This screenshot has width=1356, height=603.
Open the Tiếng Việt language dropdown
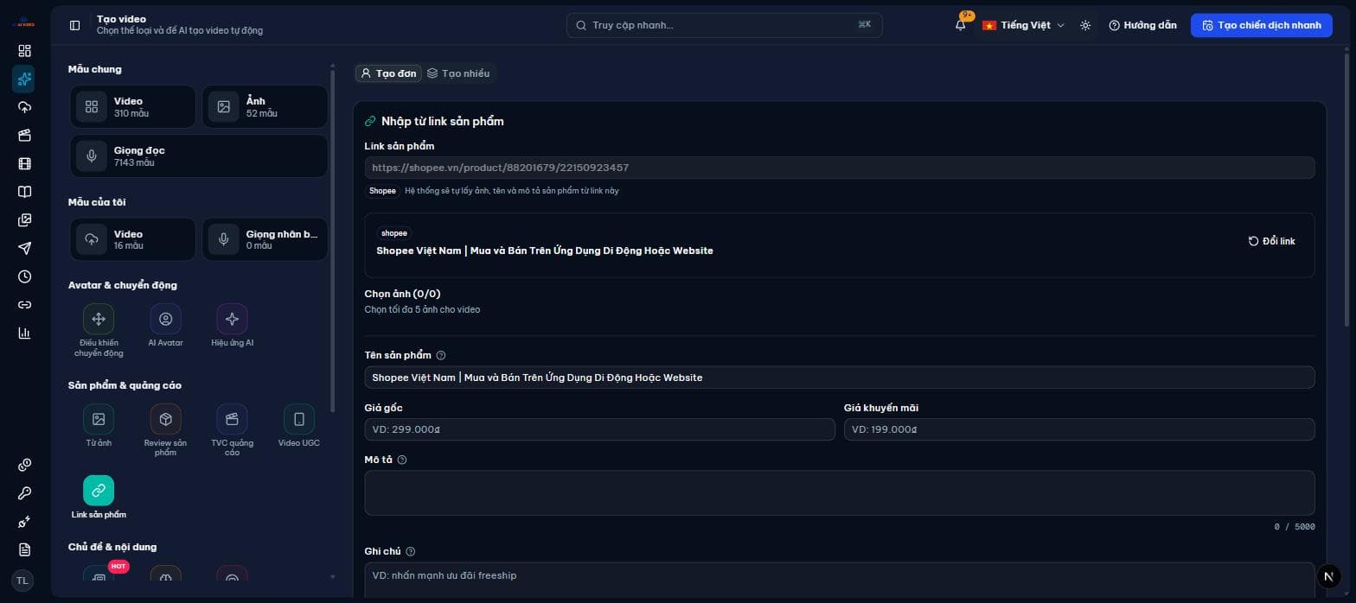tap(1023, 25)
